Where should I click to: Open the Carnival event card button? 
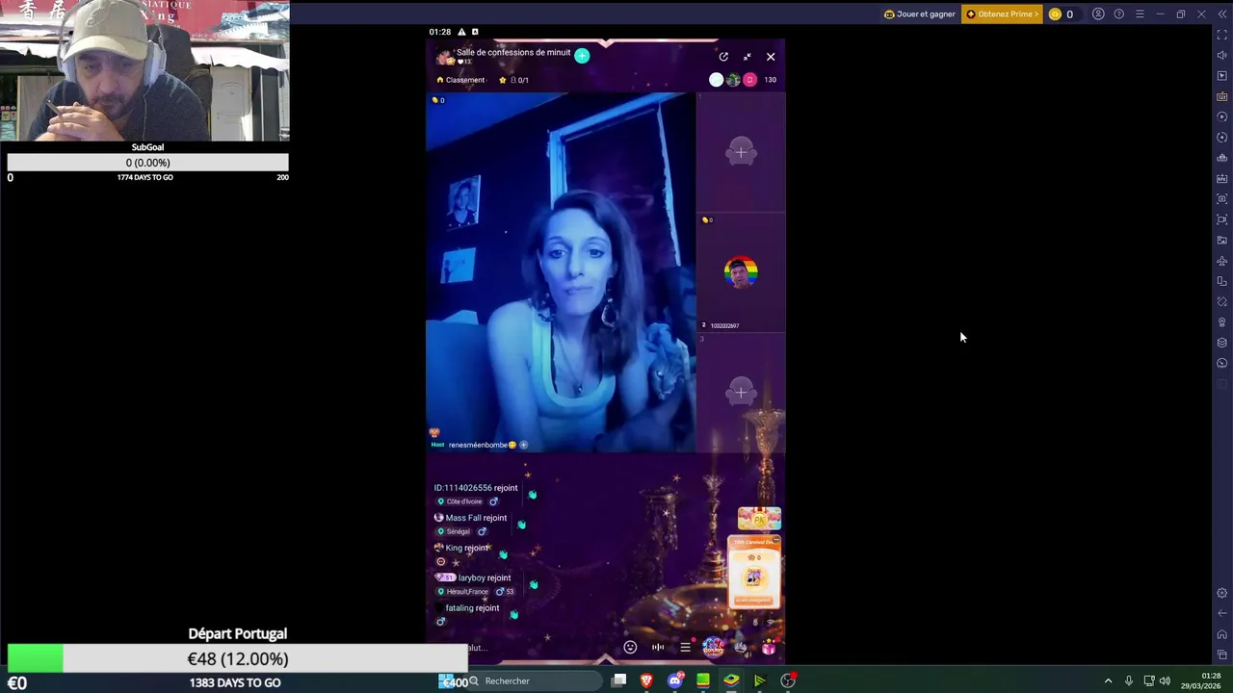(x=753, y=600)
